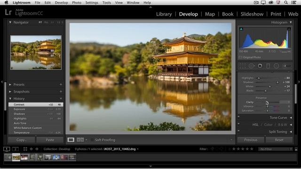The height and width of the screenshot is (169, 301).
Task: Click the Before/After view Y|Y icon
Action: [80, 140]
